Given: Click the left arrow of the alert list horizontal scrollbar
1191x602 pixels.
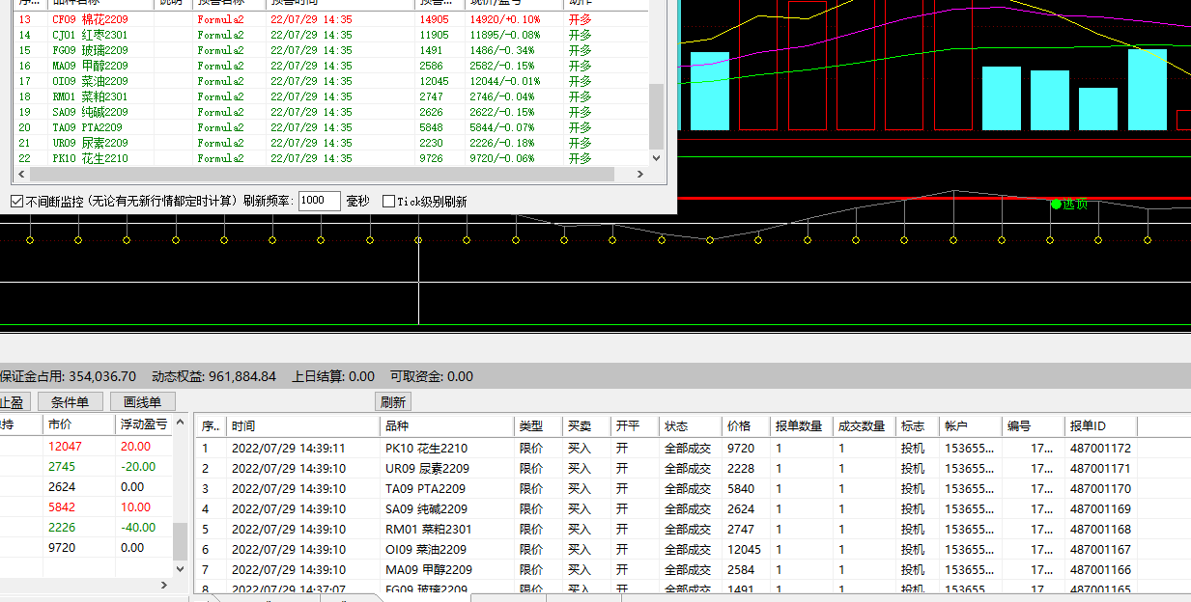Looking at the screenshot, I should coord(19,175).
